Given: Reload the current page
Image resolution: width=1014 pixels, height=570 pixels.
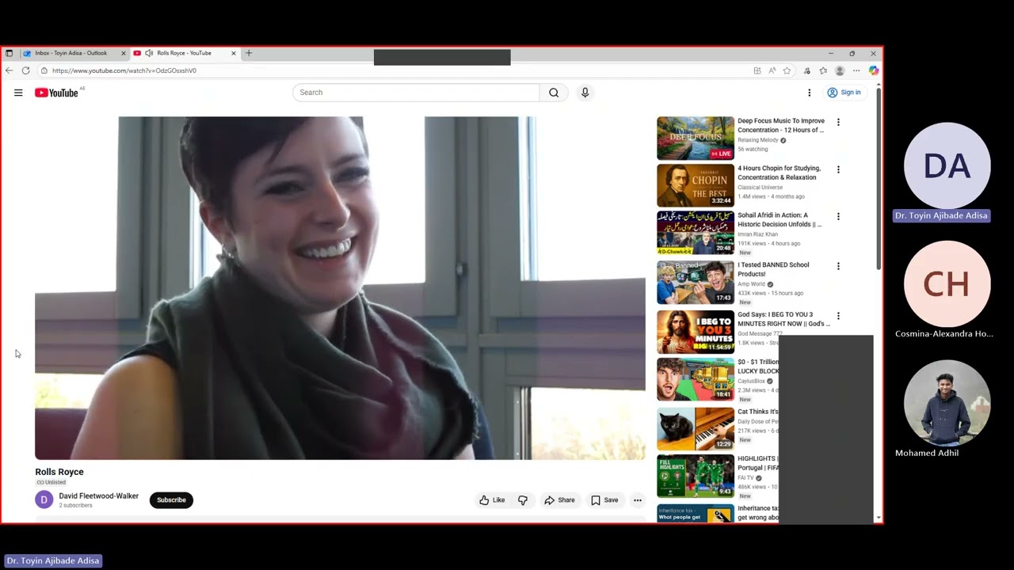Looking at the screenshot, I should (x=26, y=70).
